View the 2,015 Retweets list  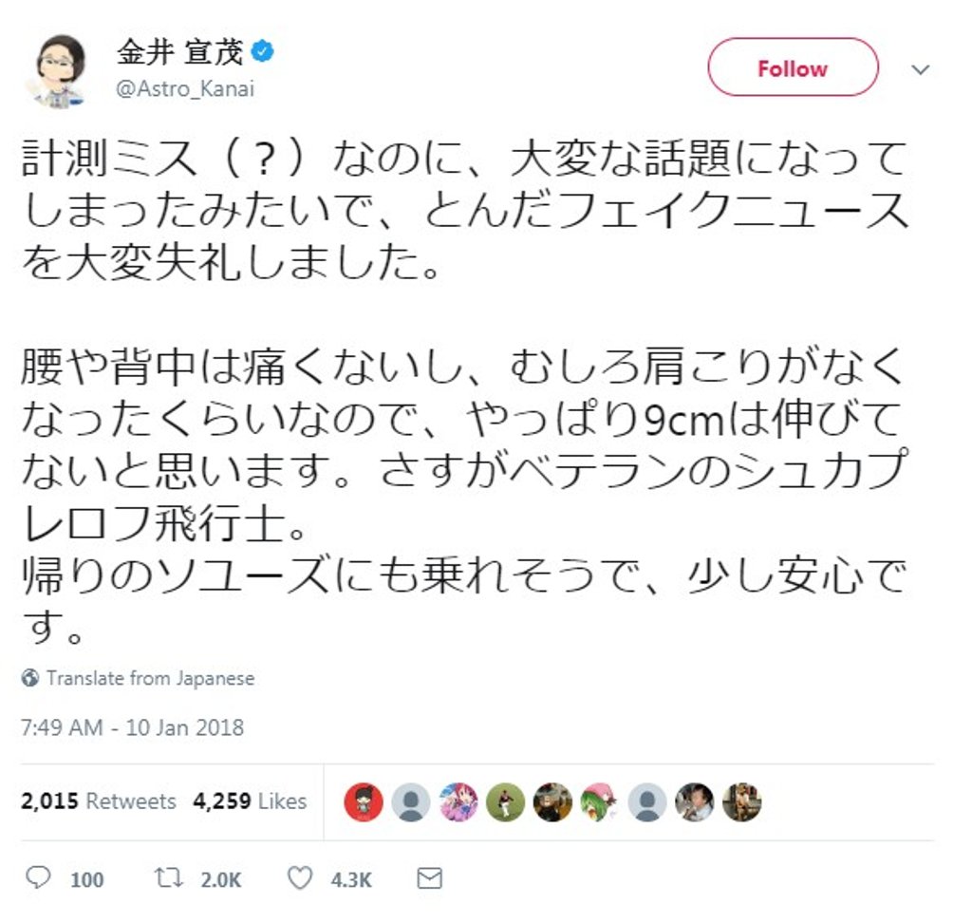[99, 801]
